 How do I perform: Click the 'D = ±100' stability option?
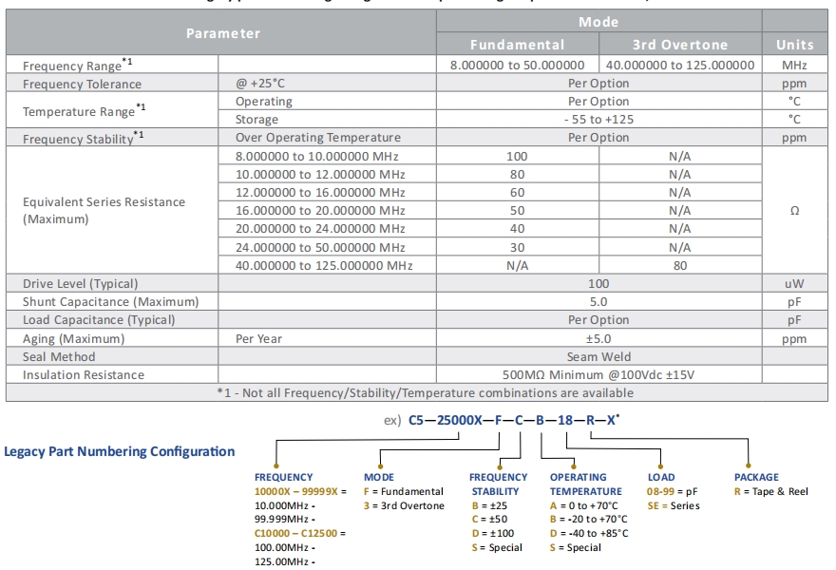(x=493, y=533)
